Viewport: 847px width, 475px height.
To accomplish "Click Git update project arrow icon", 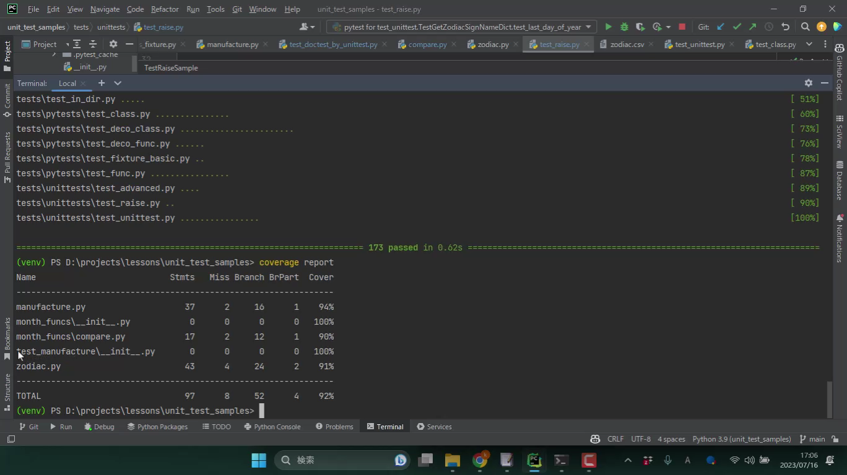I will coord(720,27).
